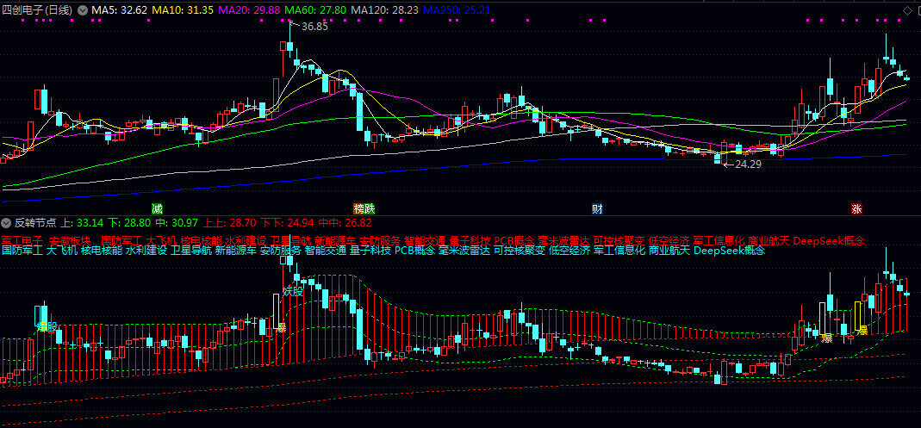Click the cyan PCB概念 concept tag
Viewport: 921px width, 428px height.
click(x=415, y=251)
